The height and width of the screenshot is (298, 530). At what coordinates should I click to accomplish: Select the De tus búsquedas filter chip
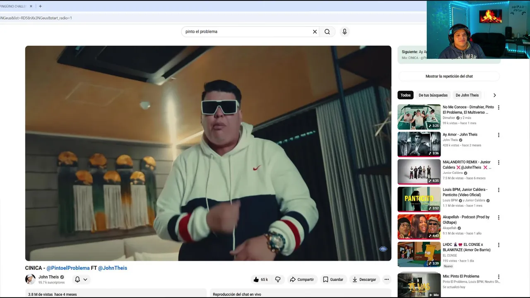[x=433, y=95]
